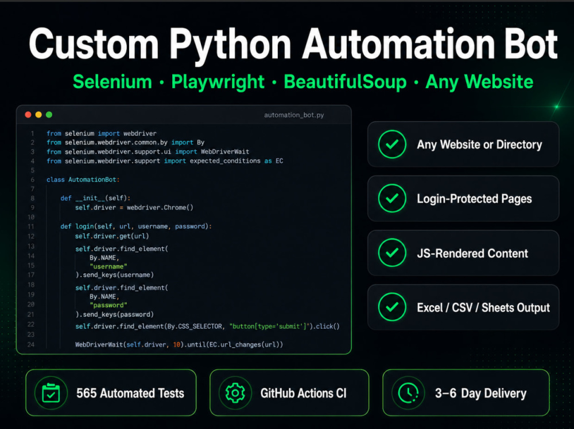Click the word Selenium in subtitle
This screenshot has height=429, width=574.
[113, 81]
